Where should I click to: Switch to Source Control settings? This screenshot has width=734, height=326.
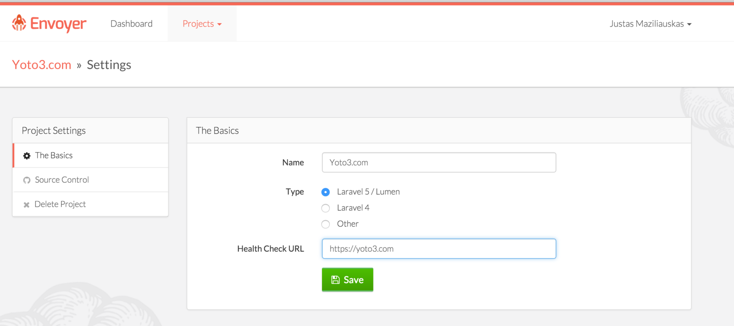[x=90, y=180]
